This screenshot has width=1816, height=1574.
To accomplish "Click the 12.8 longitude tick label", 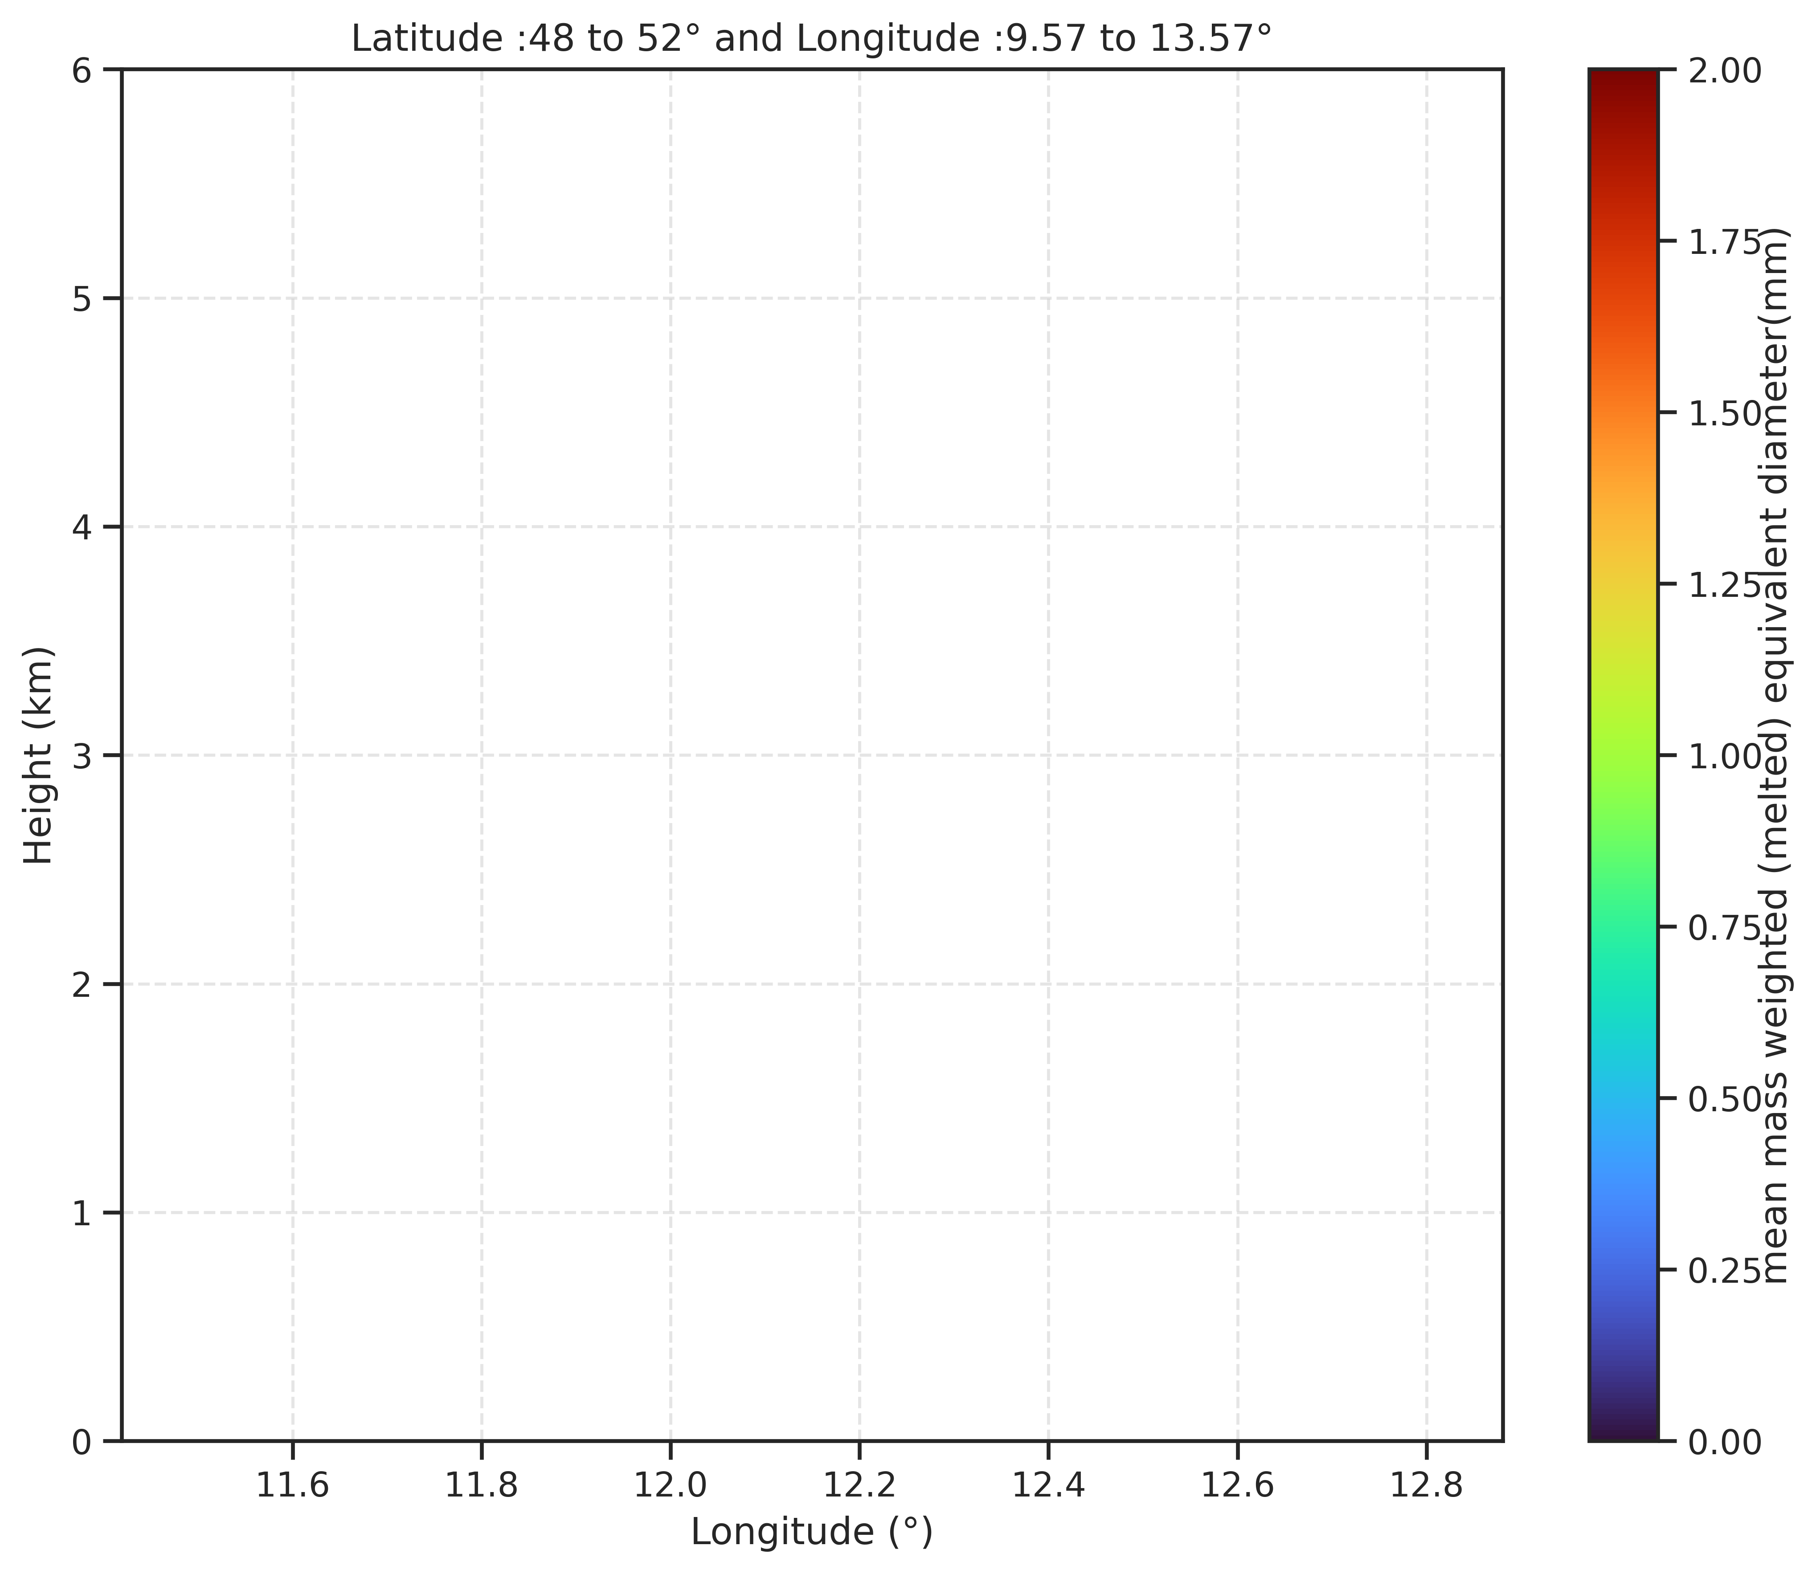I will (x=1426, y=1485).
